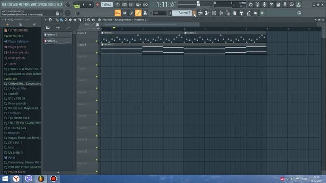Viewport: 326px width, 183px height.
Task: Expand the Plugin database folder
Action: (18, 41)
